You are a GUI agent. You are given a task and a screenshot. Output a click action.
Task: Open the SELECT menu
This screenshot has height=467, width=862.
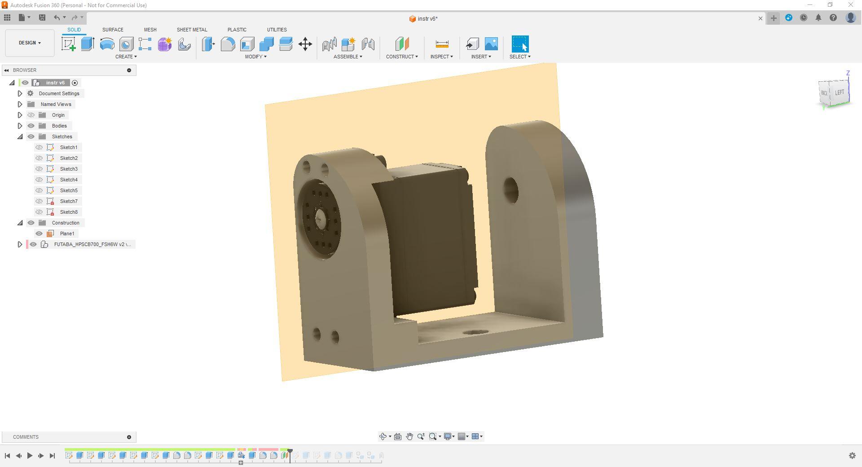[520, 57]
